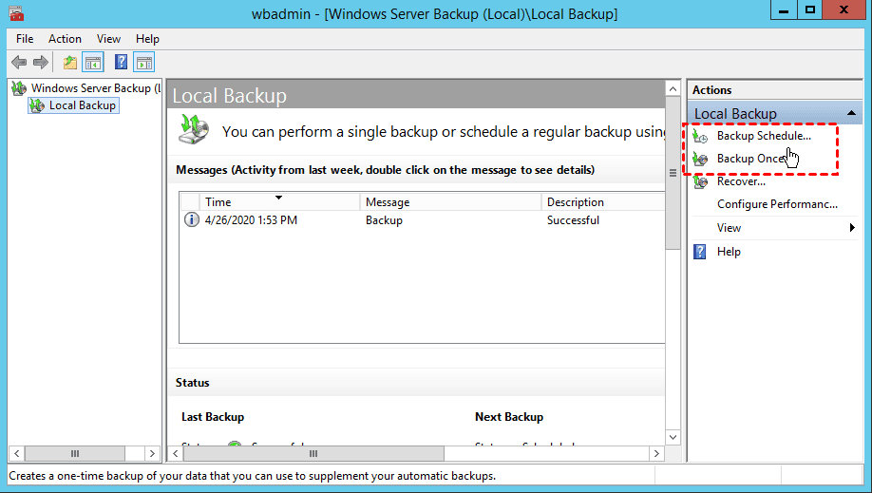Open the File menu

[25, 39]
